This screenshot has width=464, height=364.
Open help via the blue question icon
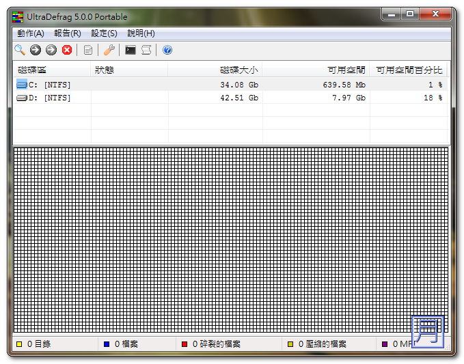coord(167,50)
